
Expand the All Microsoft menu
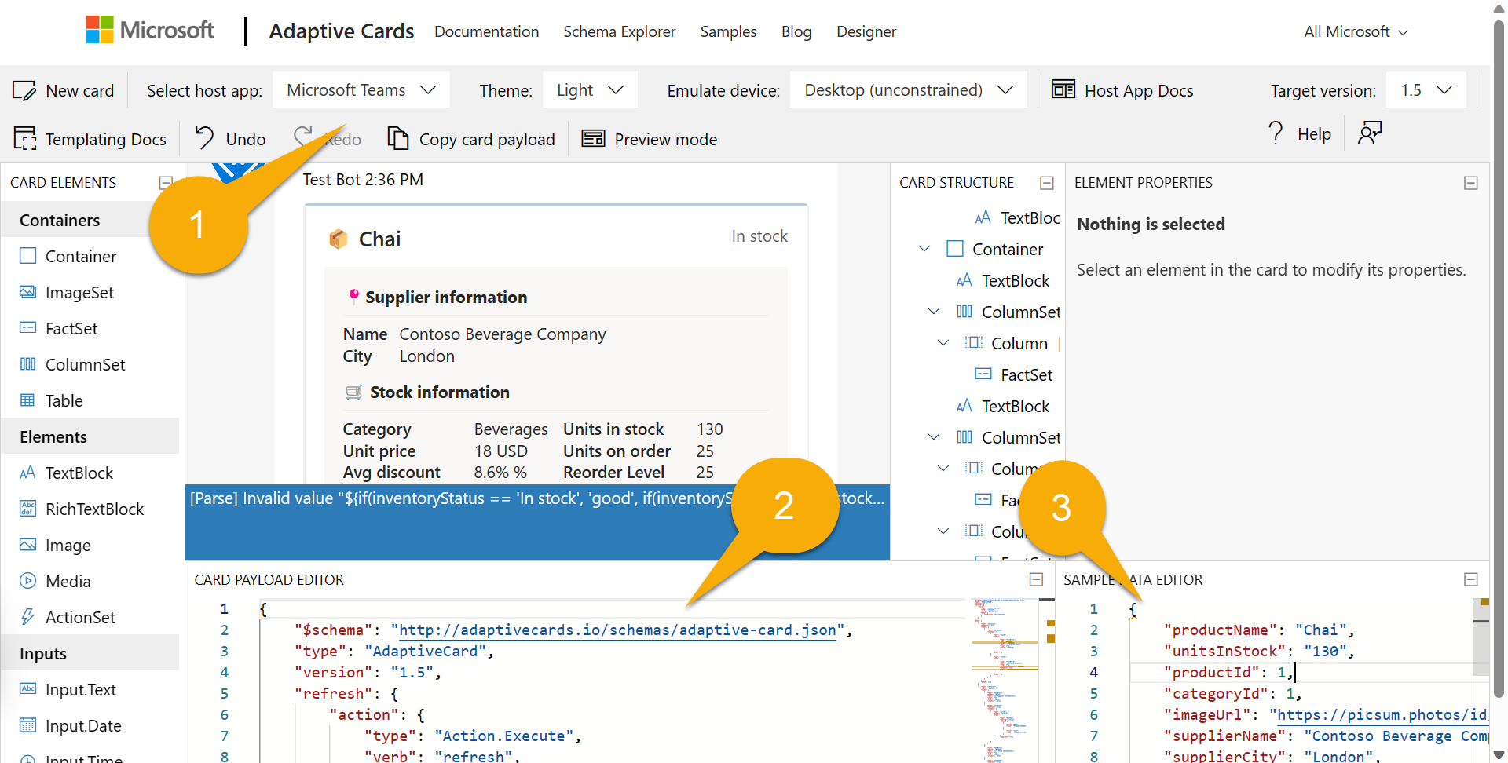point(1356,31)
